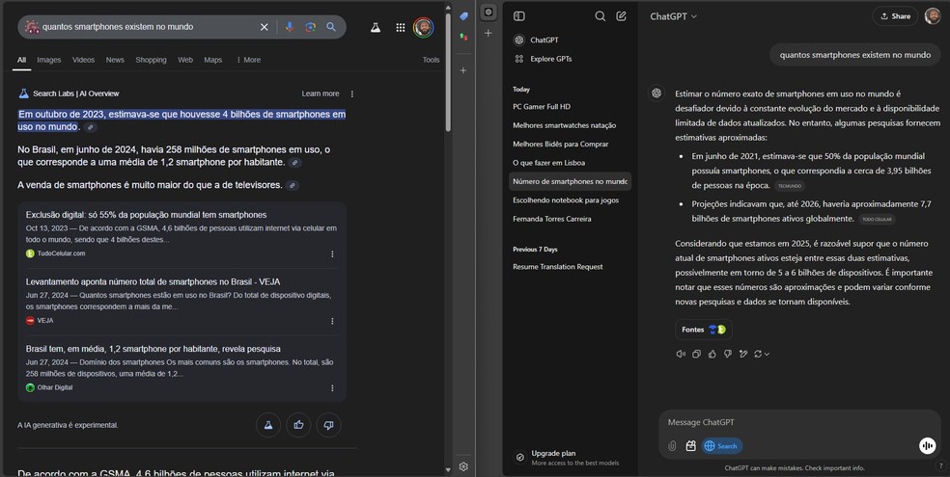Add new panel with plus under ChatGPT icon
Image resolution: width=950 pixels, height=477 pixels.
(489, 34)
